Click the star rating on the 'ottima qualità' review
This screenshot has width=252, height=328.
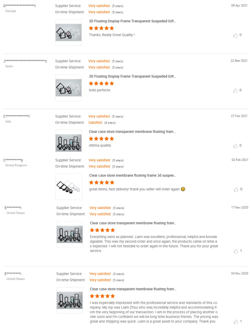(x=101, y=139)
